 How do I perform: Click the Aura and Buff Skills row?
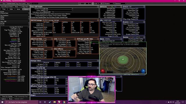pos(65,14)
